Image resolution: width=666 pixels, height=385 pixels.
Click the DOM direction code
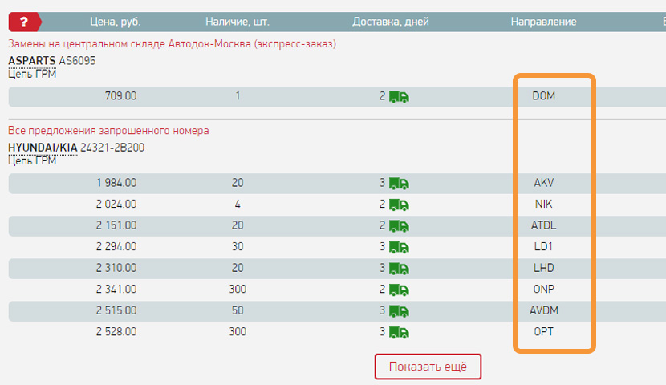pyautogui.click(x=543, y=96)
